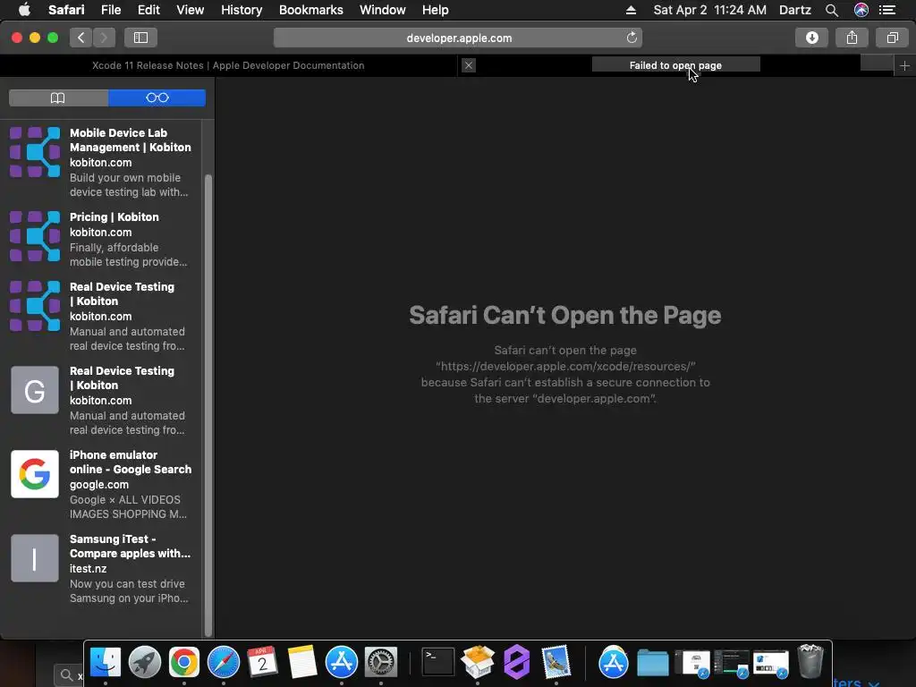Open the Safari menu
The image size is (916, 687).
(x=66, y=10)
